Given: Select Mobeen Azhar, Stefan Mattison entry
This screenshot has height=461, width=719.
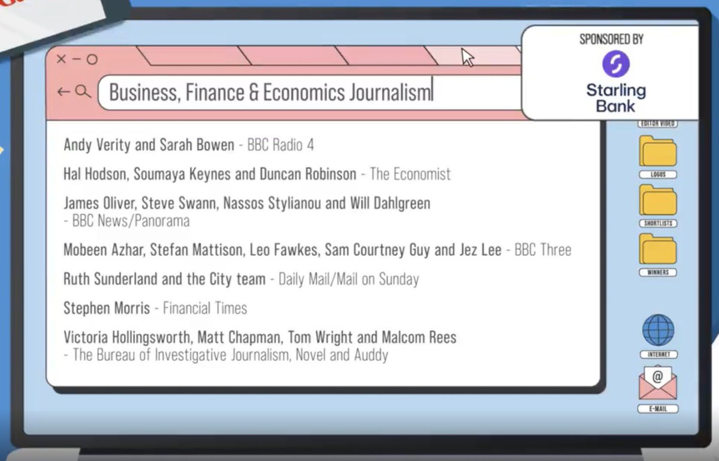Looking at the screenshot, I should [318, 250].
